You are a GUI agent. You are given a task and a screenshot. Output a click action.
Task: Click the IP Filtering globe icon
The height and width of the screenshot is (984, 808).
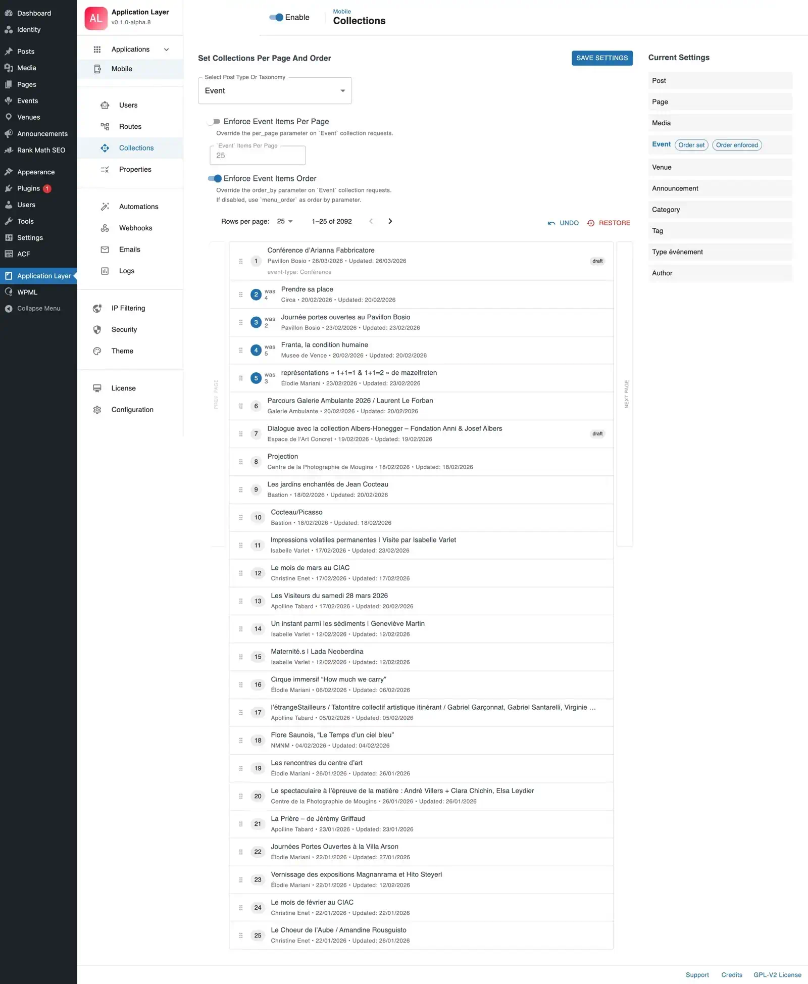[x=97, y=308]
